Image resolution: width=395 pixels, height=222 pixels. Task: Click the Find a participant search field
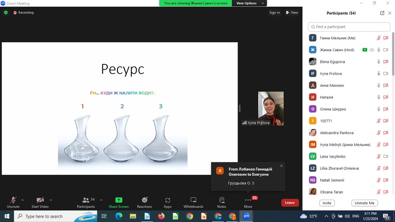point(349,27)
